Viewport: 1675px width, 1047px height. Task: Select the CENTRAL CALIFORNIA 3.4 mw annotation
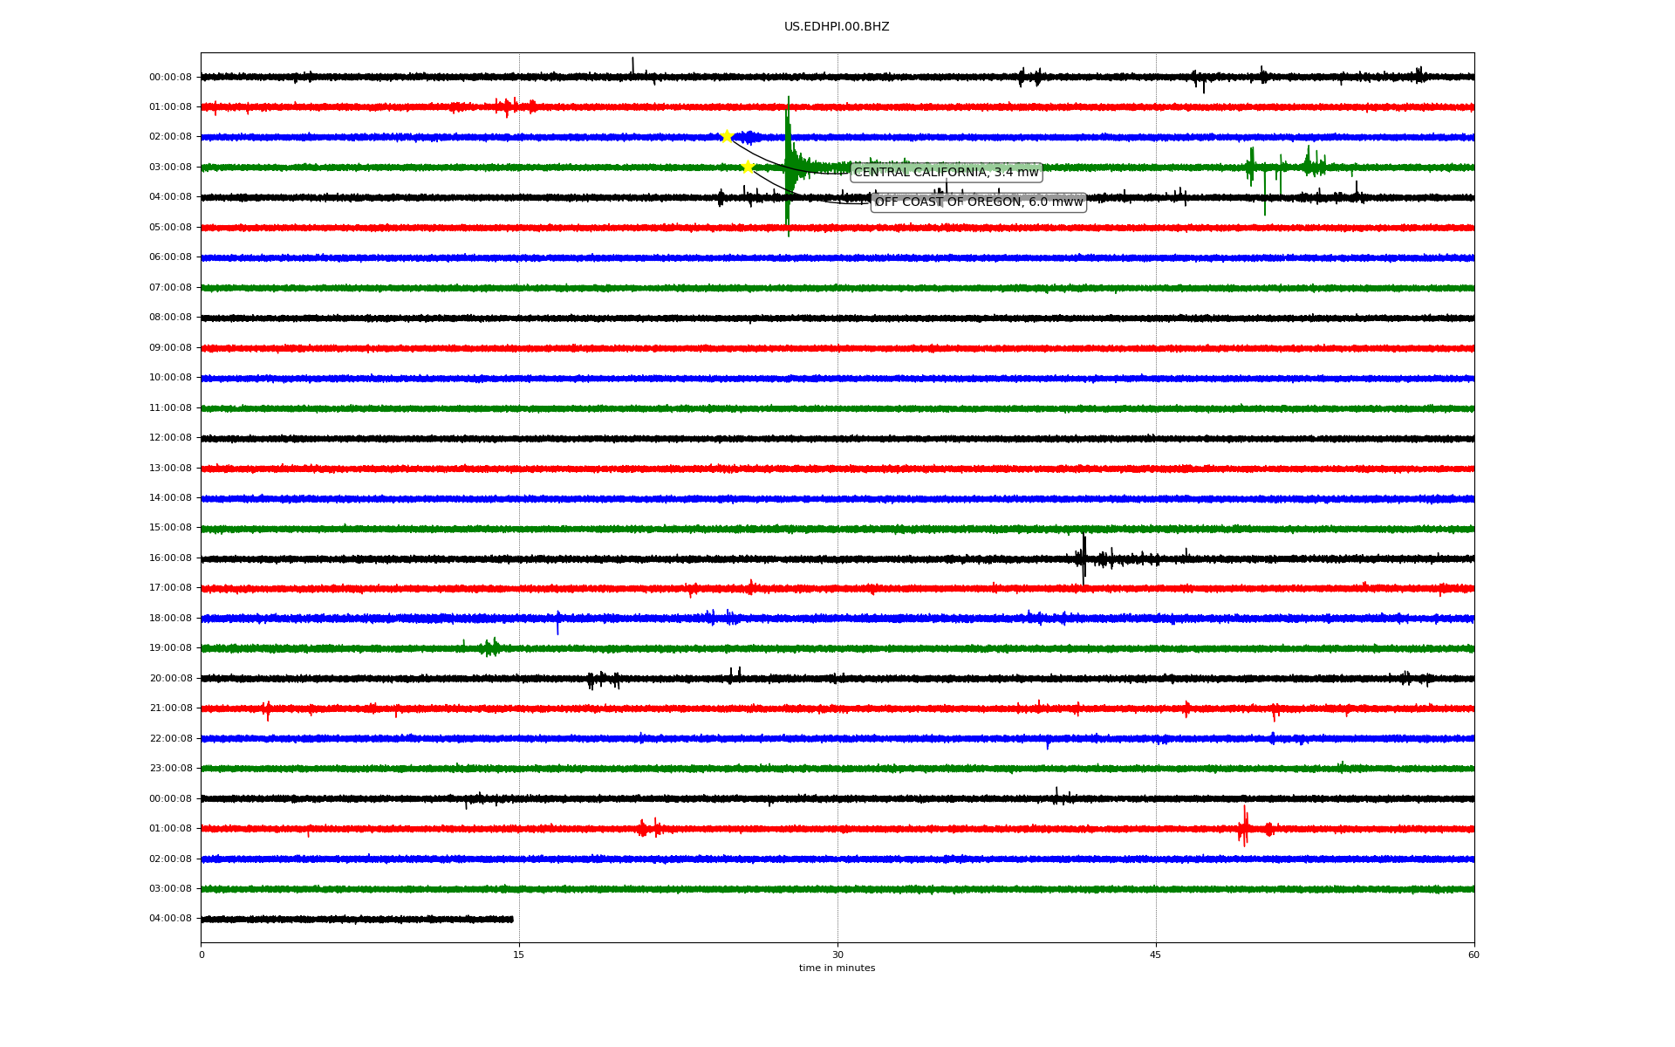pos(946,173)
